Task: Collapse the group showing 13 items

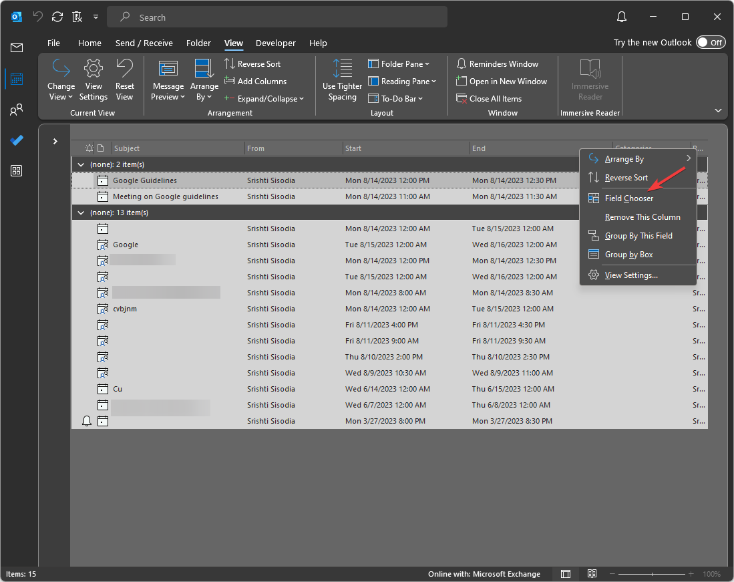Action: 80,212
